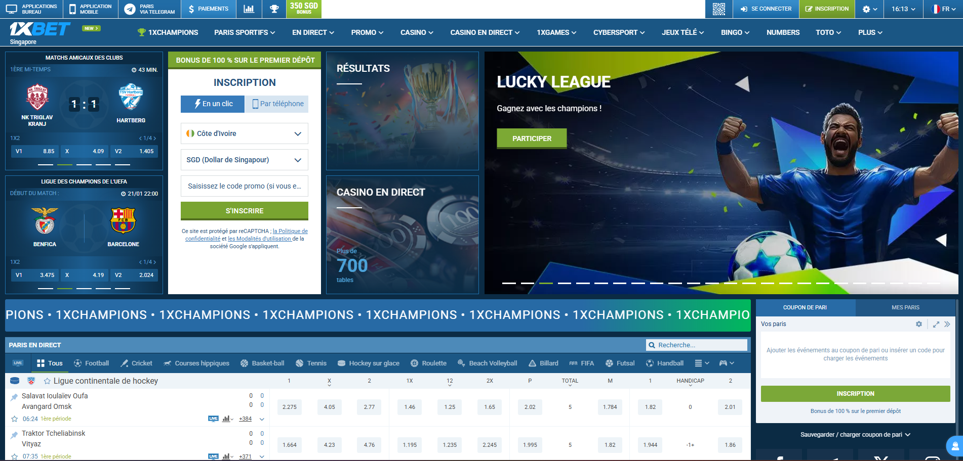This screenshot has width=963, height=461.
Task: Click the 1XBET Singapore logo
Action: [39, 32]
